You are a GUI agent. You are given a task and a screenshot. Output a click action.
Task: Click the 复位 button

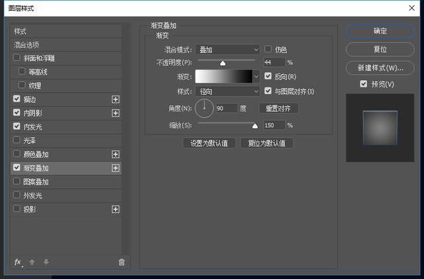[380, 49]
